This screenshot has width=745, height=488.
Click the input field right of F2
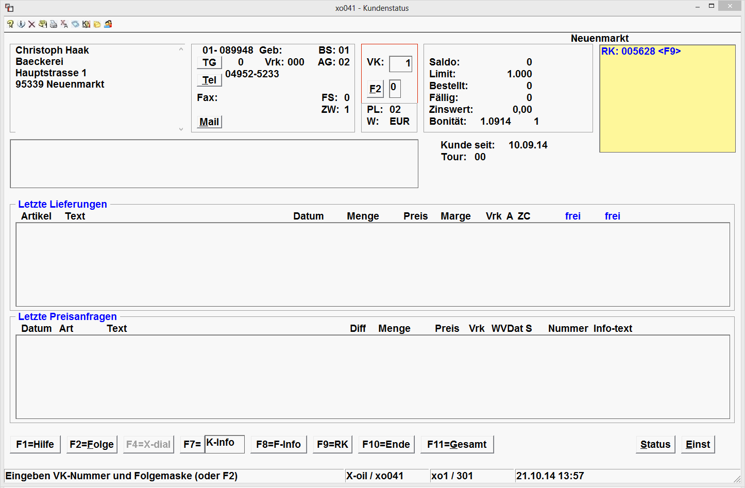point(395,89)
